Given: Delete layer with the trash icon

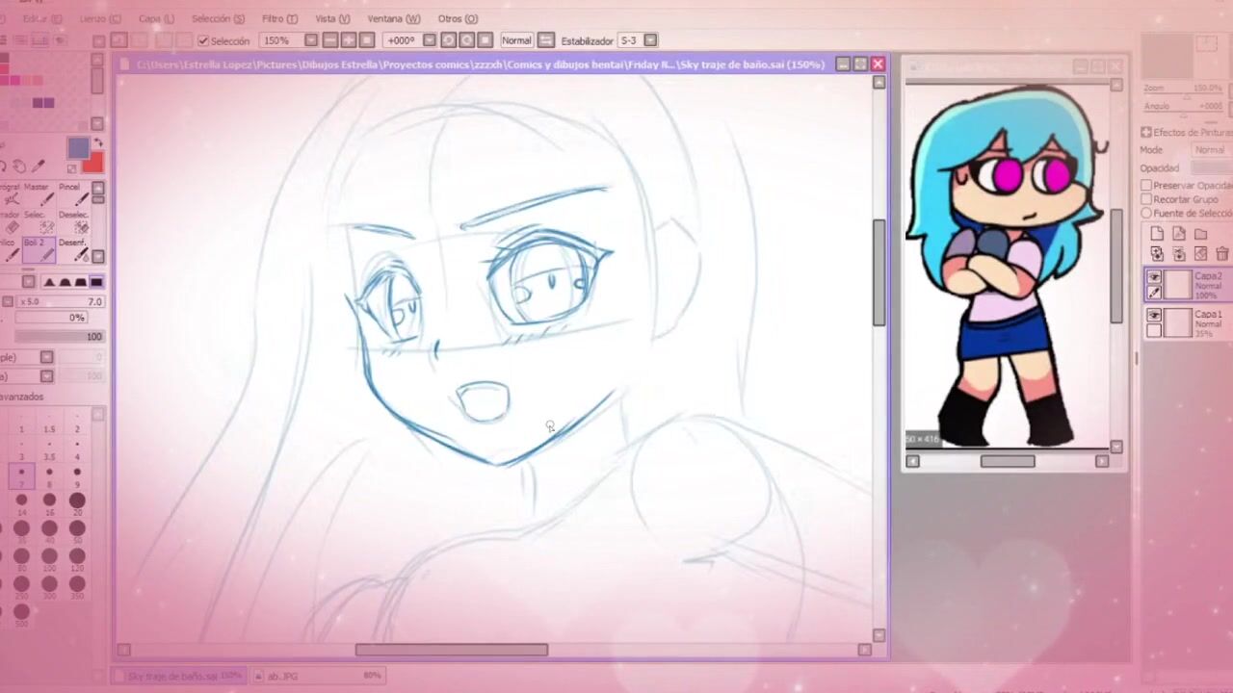Looking at the screenshot, I should [x=1221, y=254].
